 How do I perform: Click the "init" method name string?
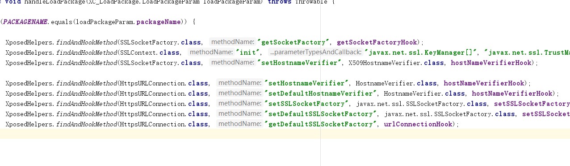(249, 53)
